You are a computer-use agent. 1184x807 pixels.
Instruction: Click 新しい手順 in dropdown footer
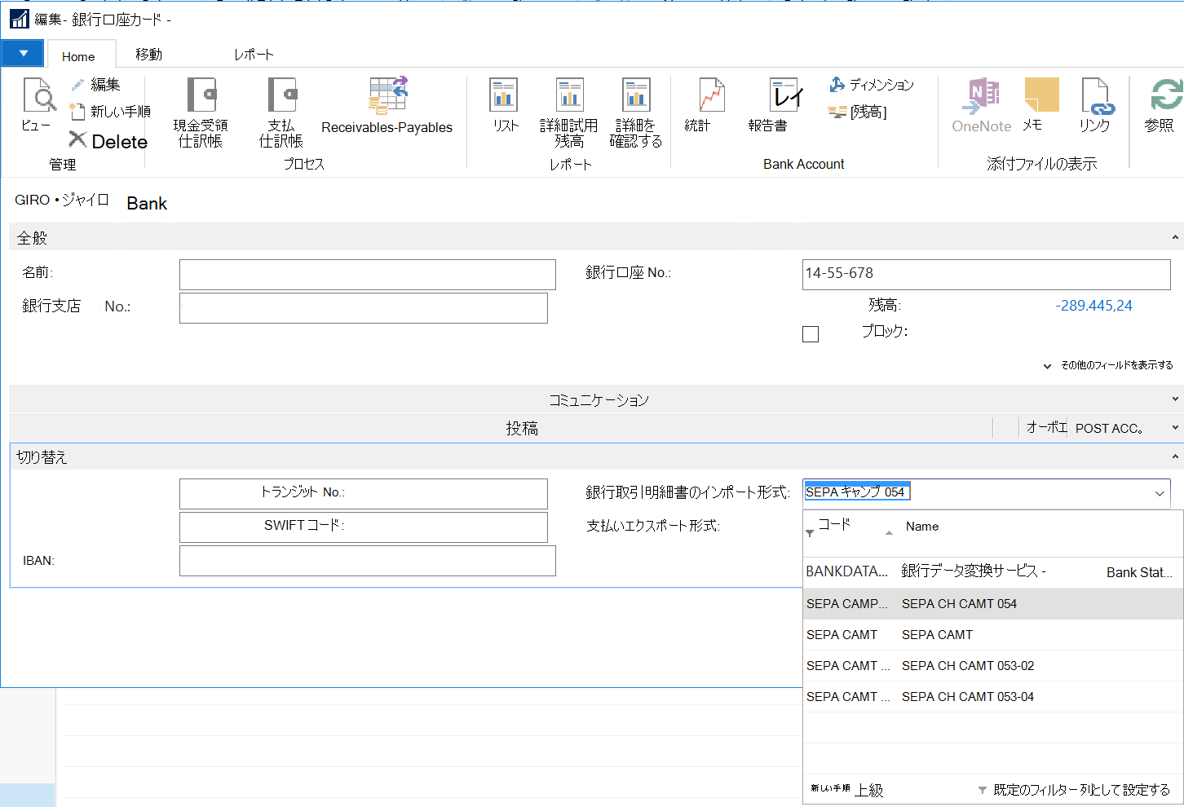[830, 788]
